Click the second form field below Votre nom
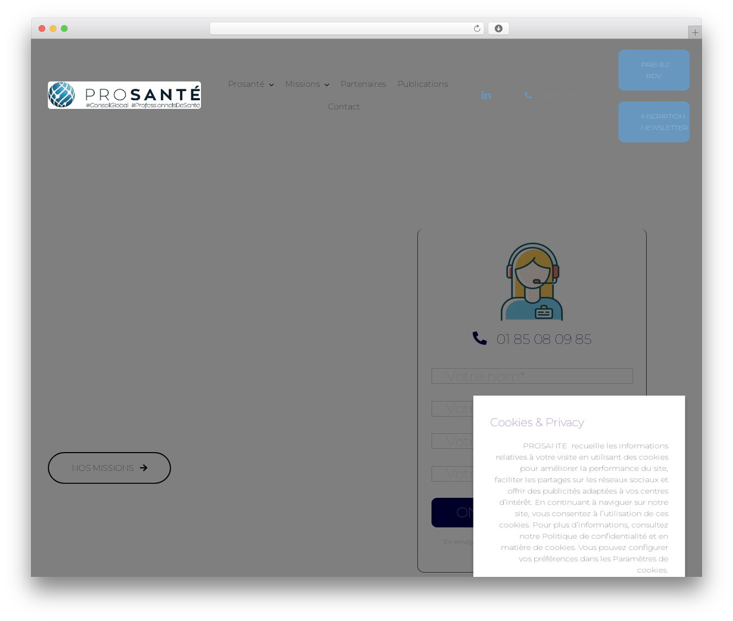 click(452, 408)
